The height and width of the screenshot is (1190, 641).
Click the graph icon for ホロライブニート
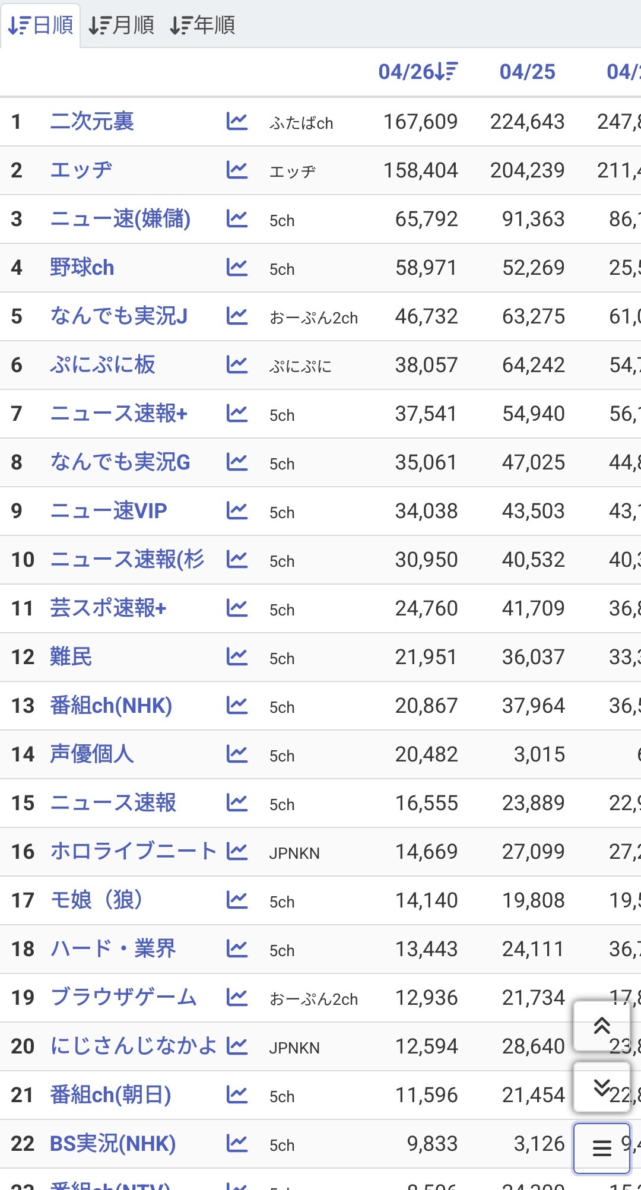(237, 852)
